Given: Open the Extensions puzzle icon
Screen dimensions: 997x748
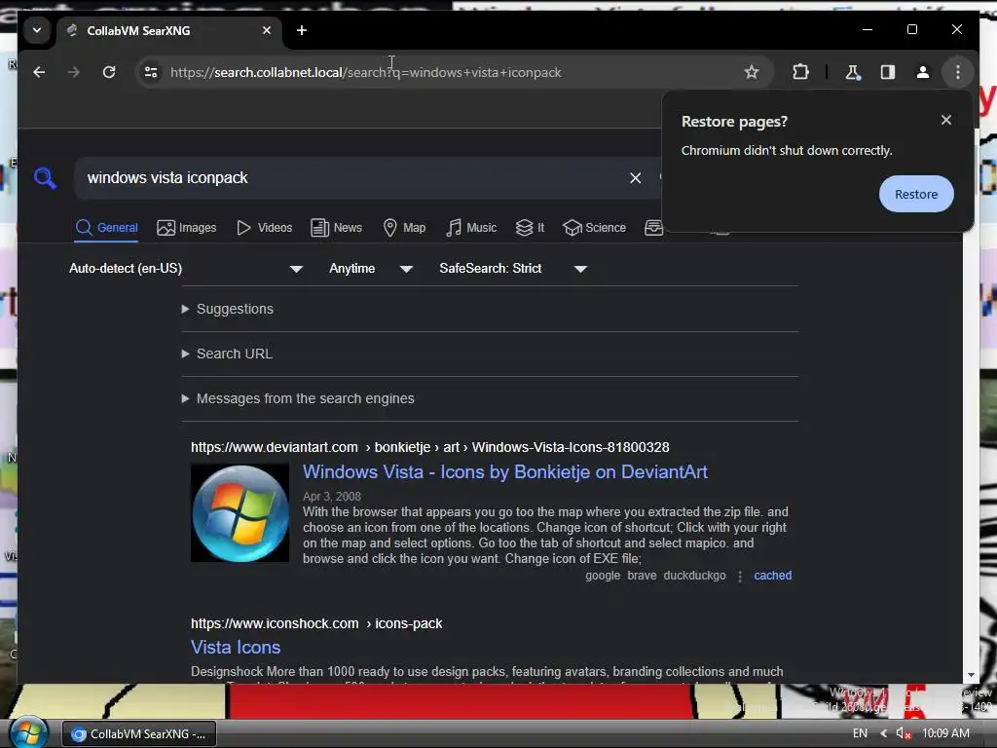Looking at the screenshot, I should coord(800,72).
